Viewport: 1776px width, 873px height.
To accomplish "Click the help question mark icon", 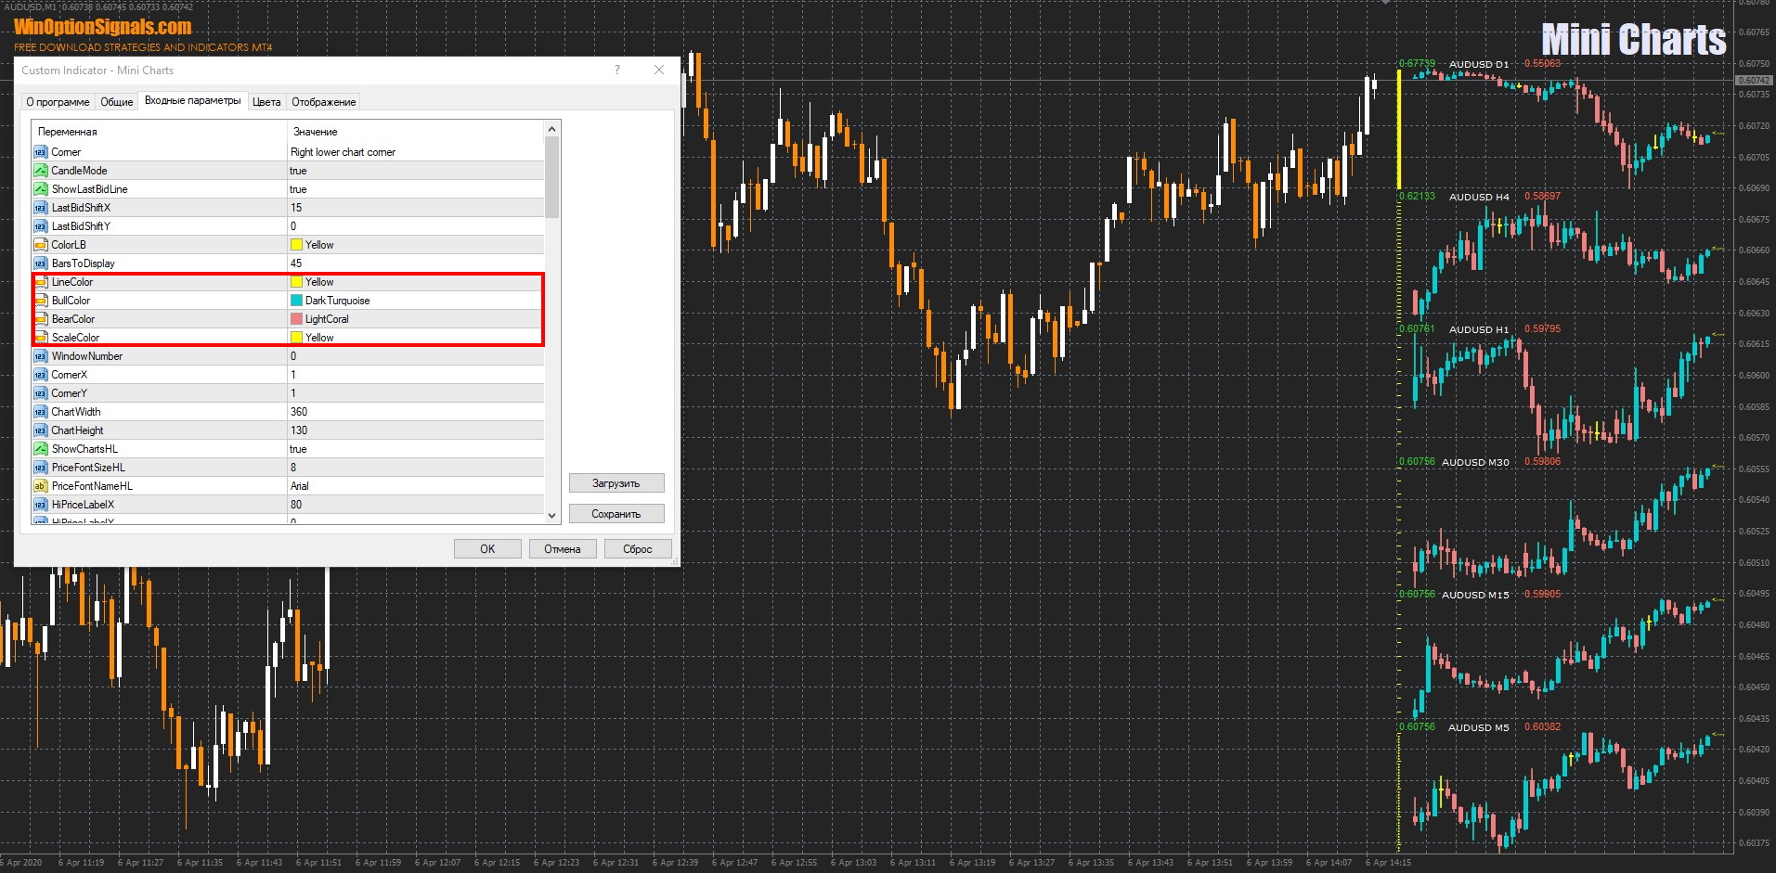I will [x=617, y=71].
